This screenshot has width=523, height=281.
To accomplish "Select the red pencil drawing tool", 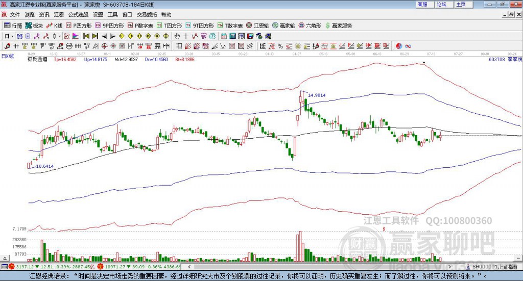I will click(7, 46).
